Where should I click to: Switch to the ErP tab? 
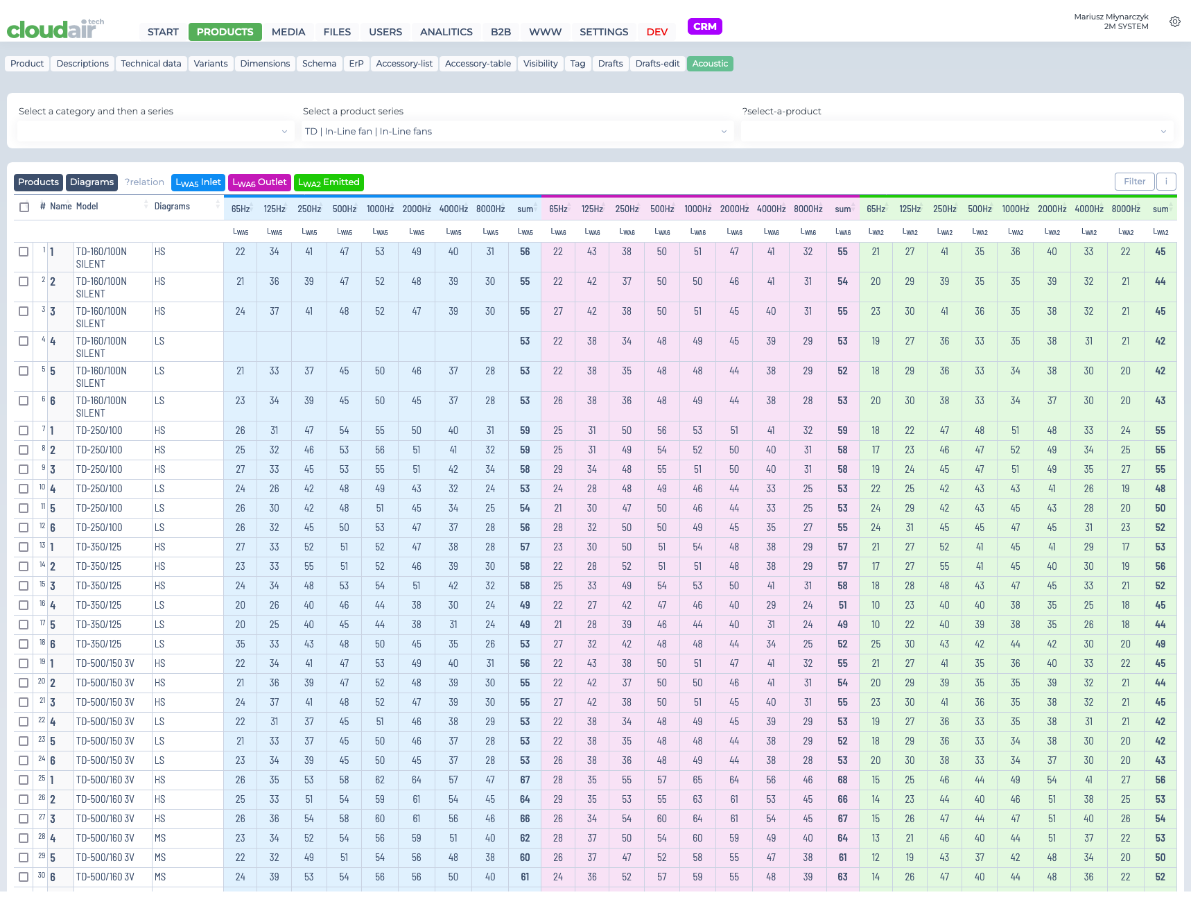[x=356, y=64]
